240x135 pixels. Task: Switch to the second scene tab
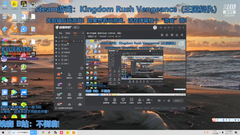click(x=68, y=33)
